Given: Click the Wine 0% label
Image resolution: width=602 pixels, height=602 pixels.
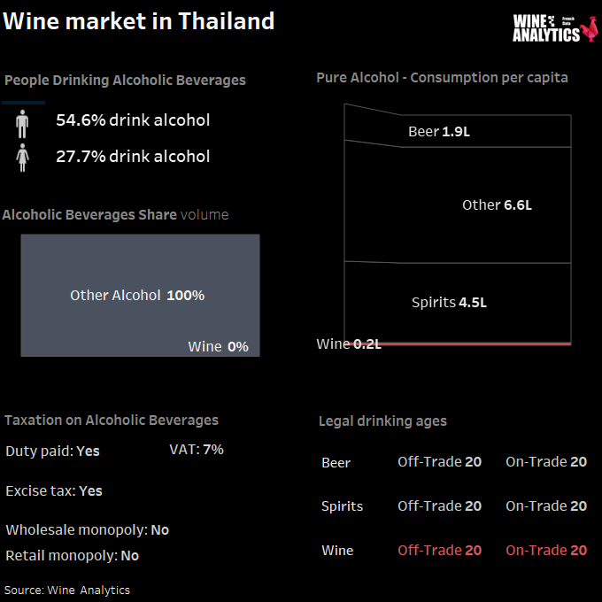Looking at the screenshot, I should click(218, 347).
